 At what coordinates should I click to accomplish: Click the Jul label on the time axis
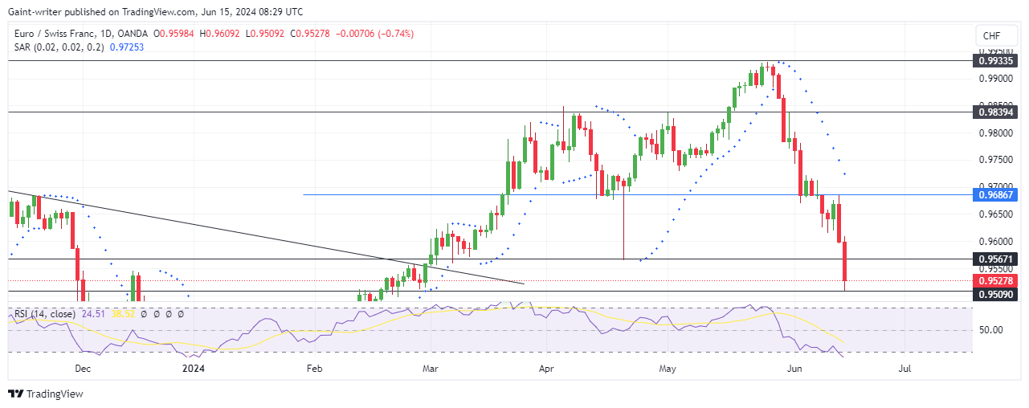point(904,369)
